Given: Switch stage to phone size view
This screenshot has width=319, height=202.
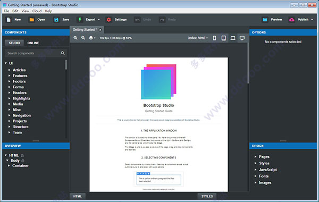Looking at the screenshot, I should tap(214, 38).
